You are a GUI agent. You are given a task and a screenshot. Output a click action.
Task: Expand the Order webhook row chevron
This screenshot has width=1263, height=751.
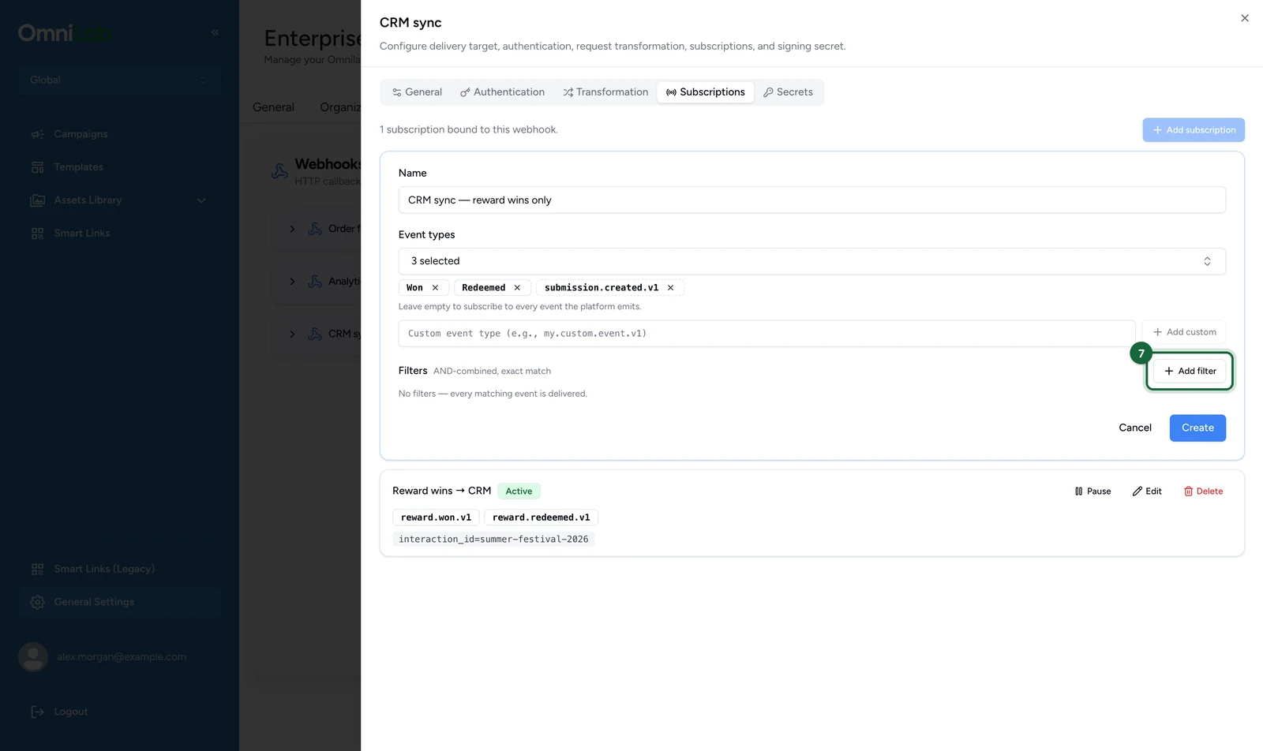[x=292, y=229]
